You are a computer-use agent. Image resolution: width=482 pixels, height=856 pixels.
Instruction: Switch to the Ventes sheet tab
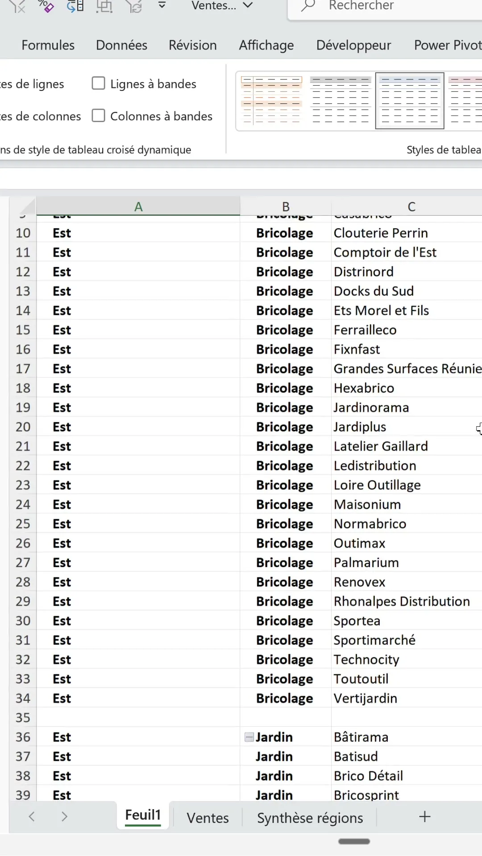point(208,818)
